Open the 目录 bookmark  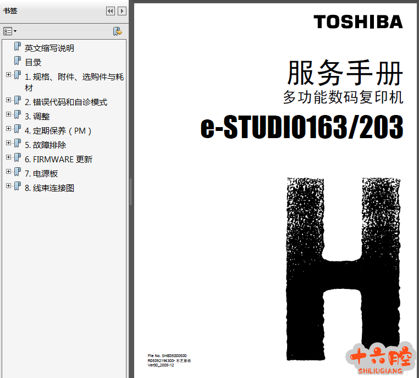point(33,62)
